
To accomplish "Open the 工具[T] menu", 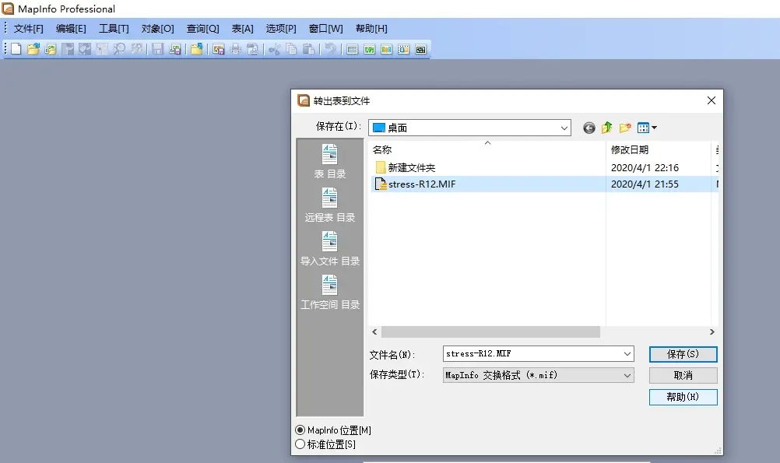I will click(114, 28).
